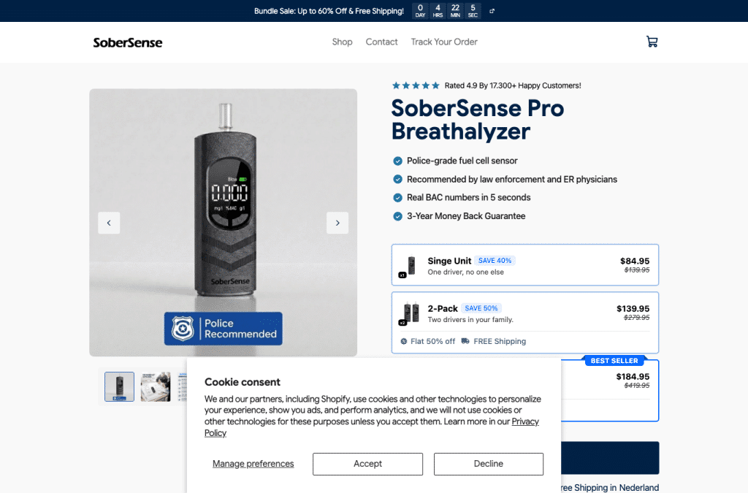Viewport: 748px width, 493px height.
Task: Click 'Real BAC numbers in 5 seconds' text
Action: point(468,198)
